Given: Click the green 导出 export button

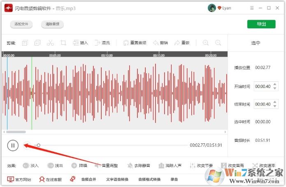Looking at the screenshot, I should [261, 24].
